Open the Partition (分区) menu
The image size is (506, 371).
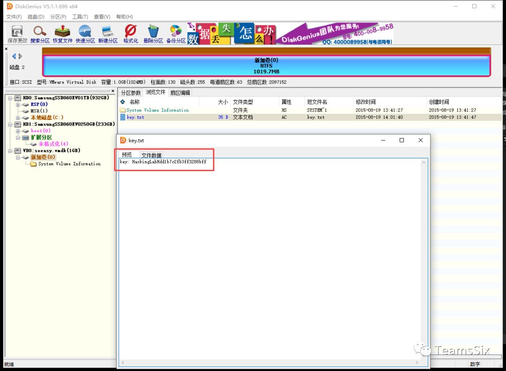click(58, 17)
